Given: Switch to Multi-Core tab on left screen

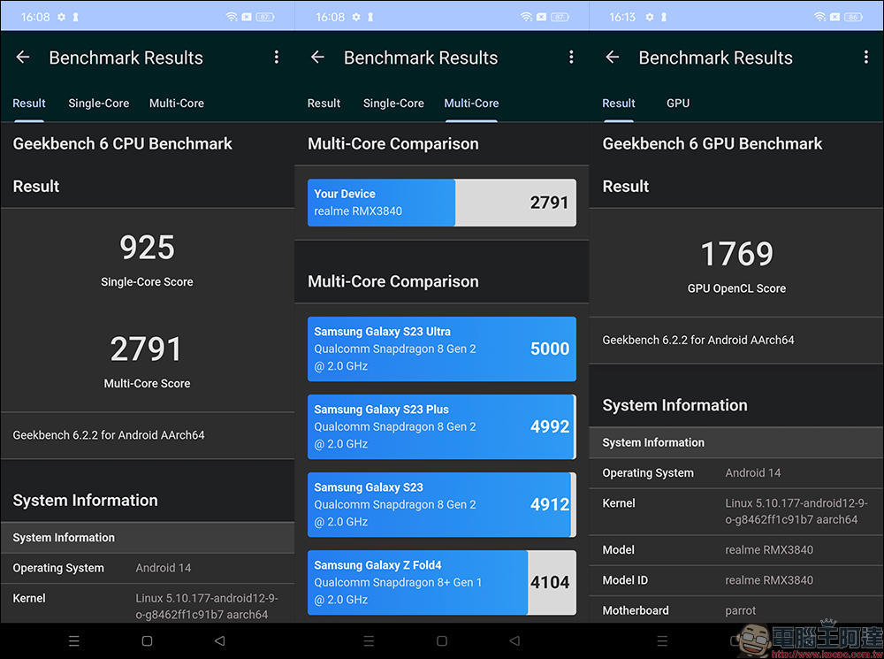Looking at the screenshot, I should click(177, 103).
